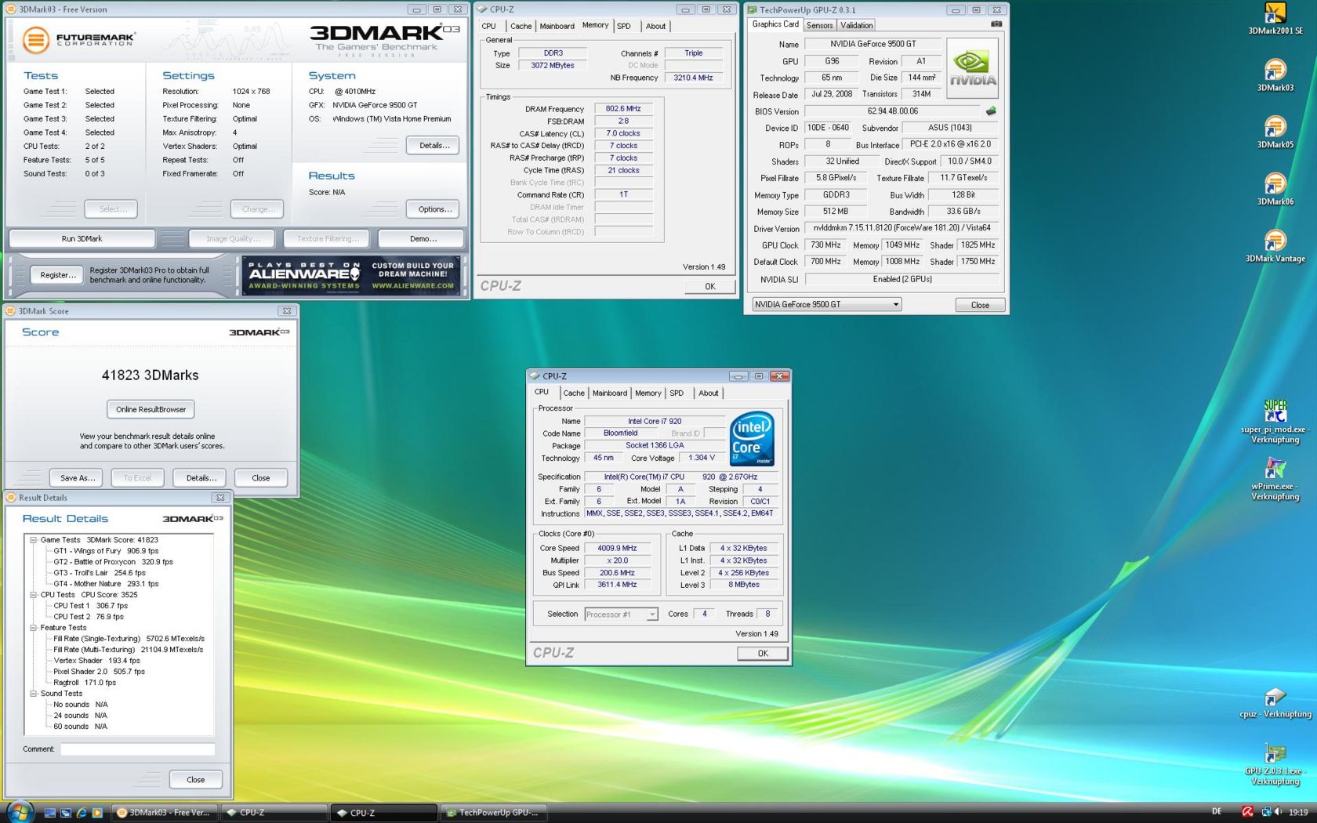
Task: Click the 19:19 clock in taskbar
Action: [x=1298, y=812]
